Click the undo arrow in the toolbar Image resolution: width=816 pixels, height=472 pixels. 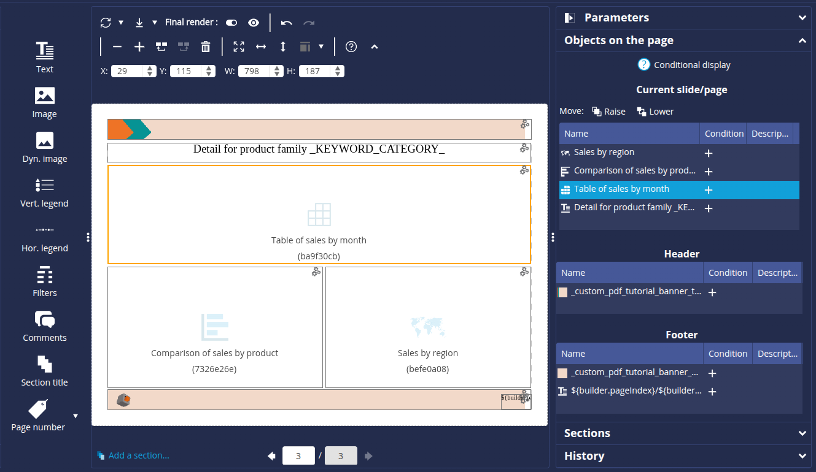pyautogui.click(x=286, y=23)
